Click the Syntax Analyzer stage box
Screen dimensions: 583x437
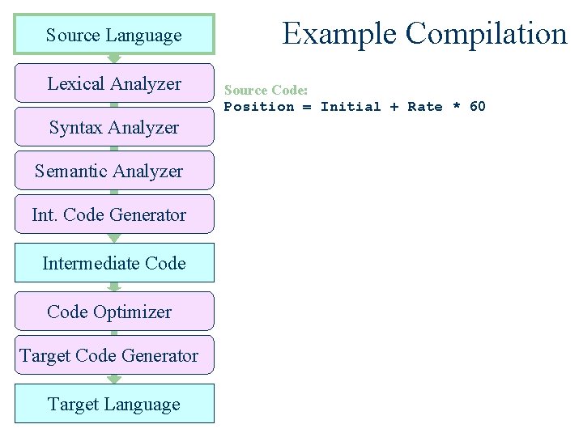[x=114, y=127]
